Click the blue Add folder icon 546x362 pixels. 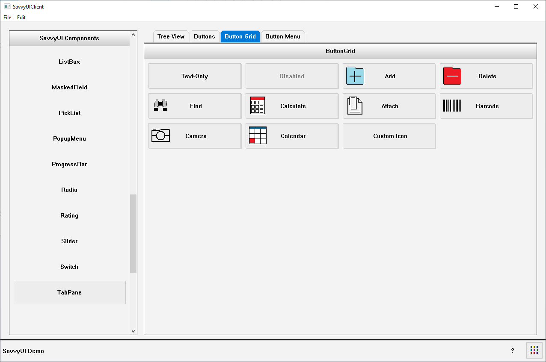355,76
